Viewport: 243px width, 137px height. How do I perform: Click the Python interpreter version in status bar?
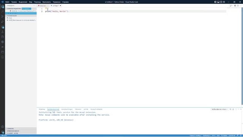(232, 135)
